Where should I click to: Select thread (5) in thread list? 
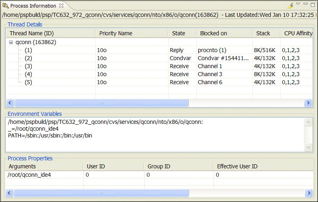tap(28, 82)
